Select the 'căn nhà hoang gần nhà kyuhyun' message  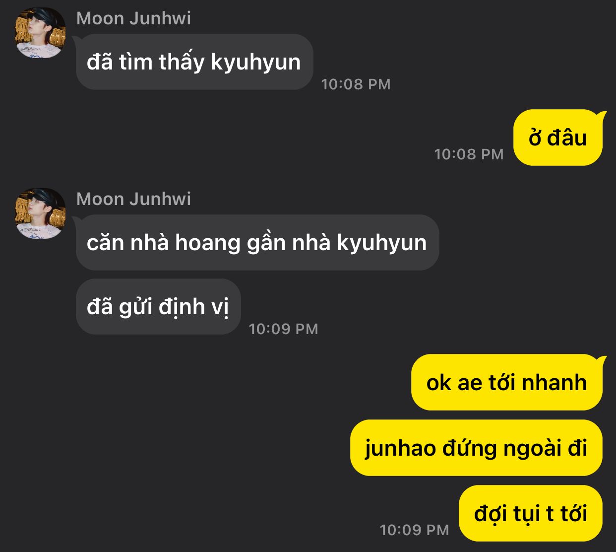257,243
